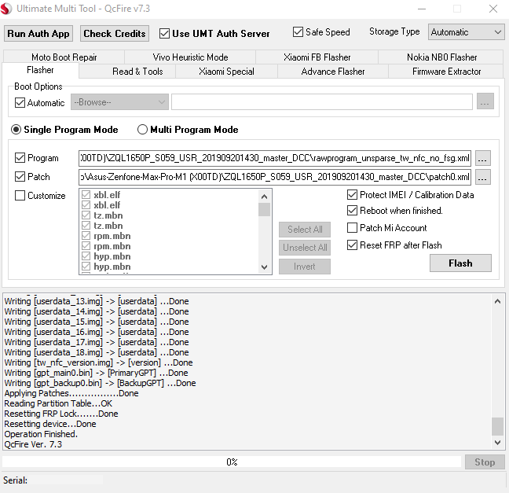Click Run Auth App button
The height and width of the screenshot is (493, 509).
(38, 34)
